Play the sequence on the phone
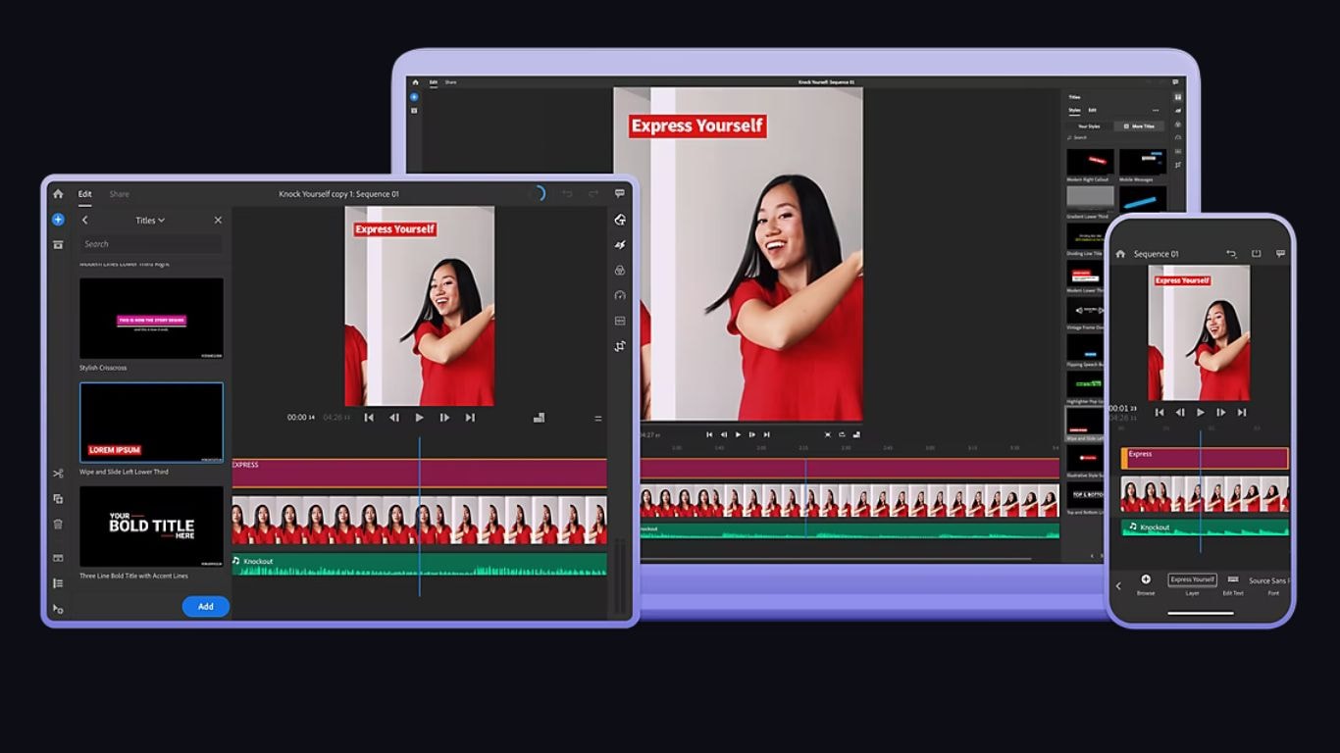The width and height of the screenshot is (1340, 753). coord(1200,413)
